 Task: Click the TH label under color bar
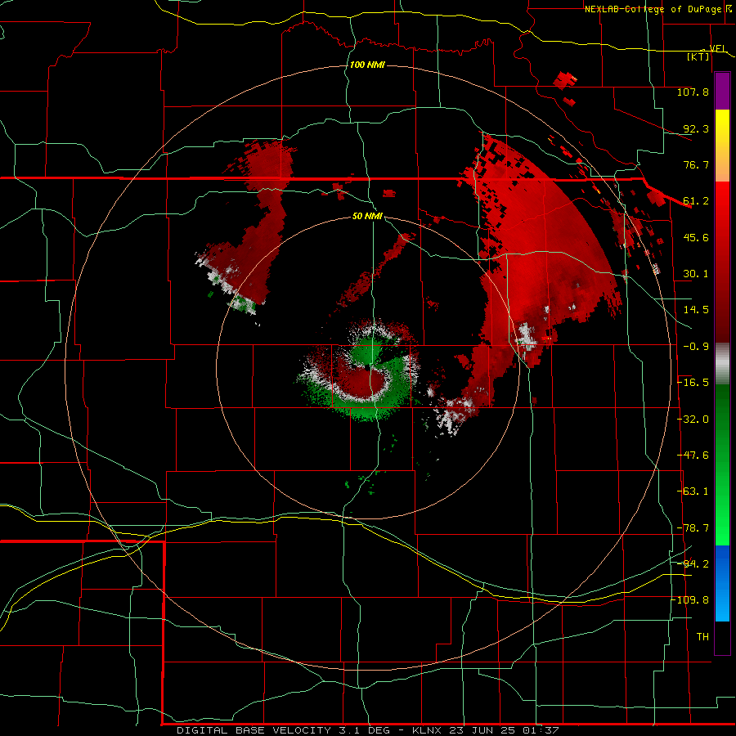(x=702, y=637)
